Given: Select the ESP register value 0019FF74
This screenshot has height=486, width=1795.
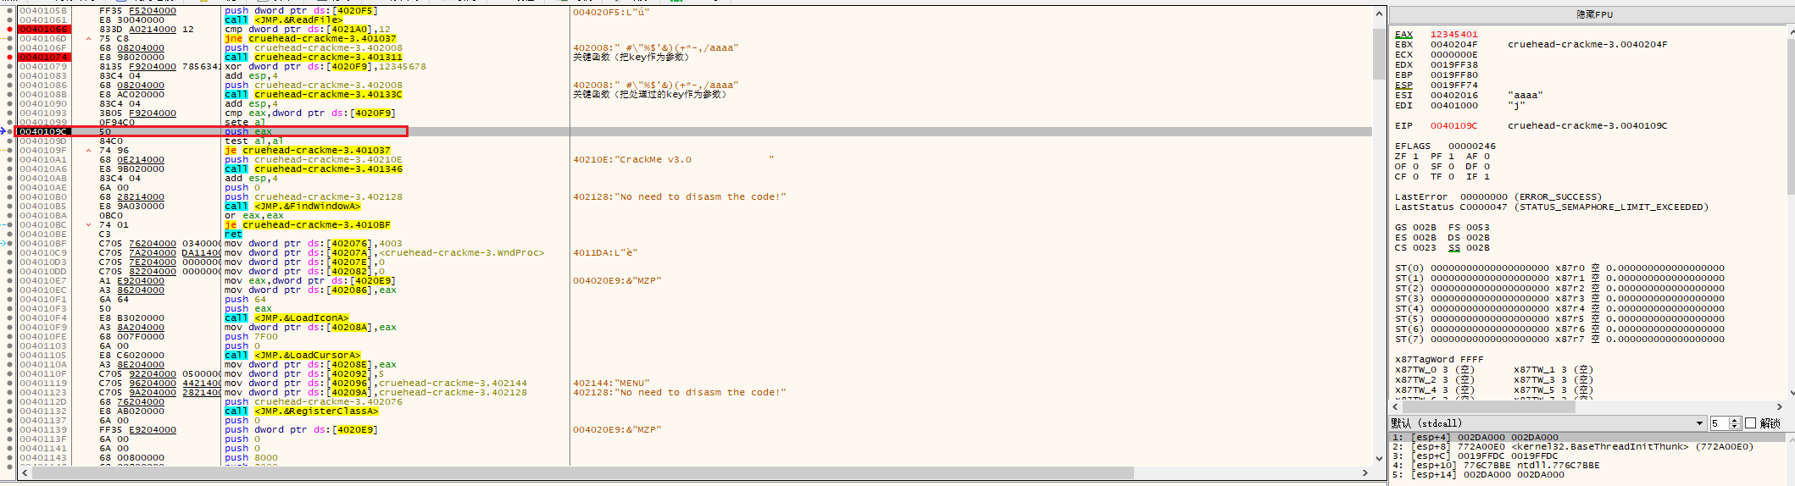Looking at the screenshot, I should tap(1453, 86).
